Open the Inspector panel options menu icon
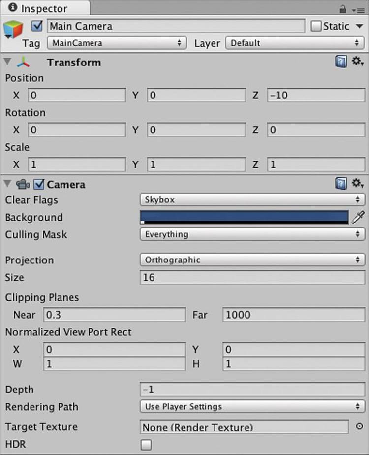 tap(358, 11)
